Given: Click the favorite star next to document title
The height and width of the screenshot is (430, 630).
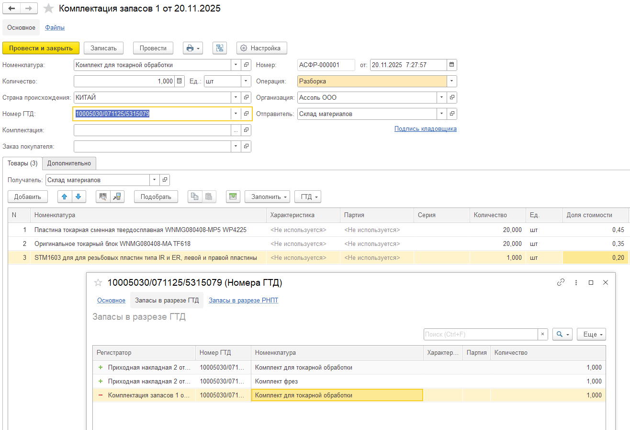Looking at the screenshot, I should [x=48, y=9].
